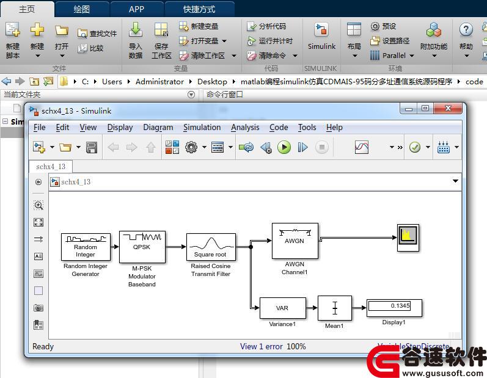Click the Desktop segment in address bar
The height and width of the screenshot is (378, 487).
pos(212,82)
